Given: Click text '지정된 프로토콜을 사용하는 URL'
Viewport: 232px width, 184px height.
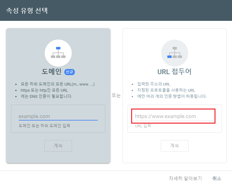Looking at the screenshot, I should point(166,90).
